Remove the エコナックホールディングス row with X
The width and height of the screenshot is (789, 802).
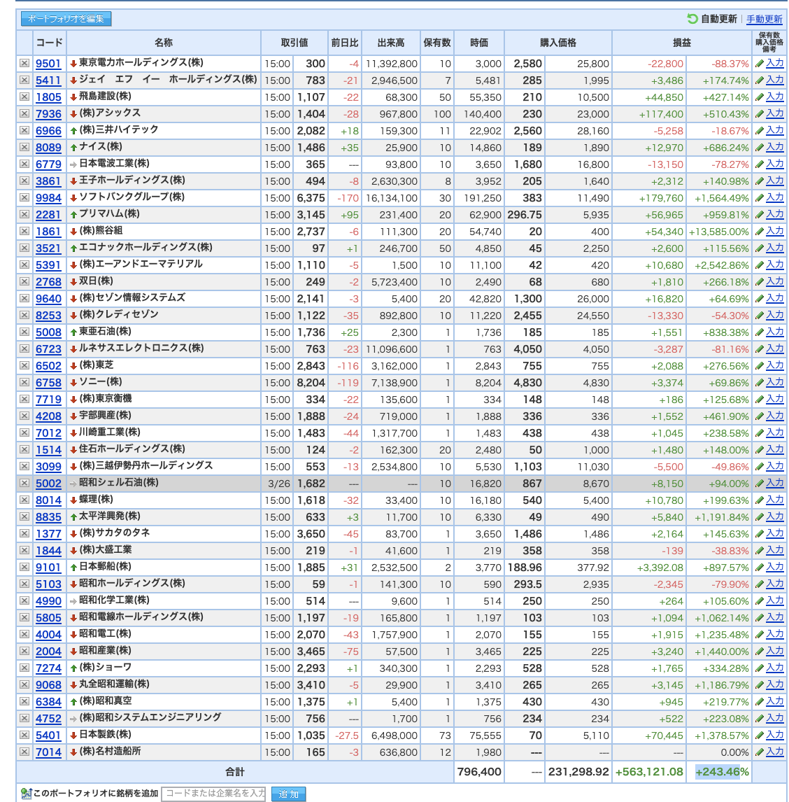pyautogui.click(x=24, y=248)
